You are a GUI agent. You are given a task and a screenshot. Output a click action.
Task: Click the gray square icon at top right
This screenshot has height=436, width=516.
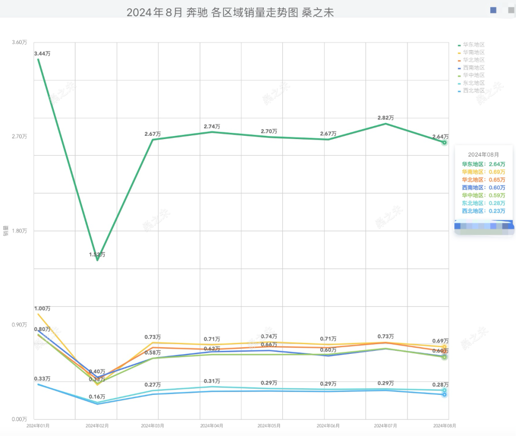click(x=511, y=10)
